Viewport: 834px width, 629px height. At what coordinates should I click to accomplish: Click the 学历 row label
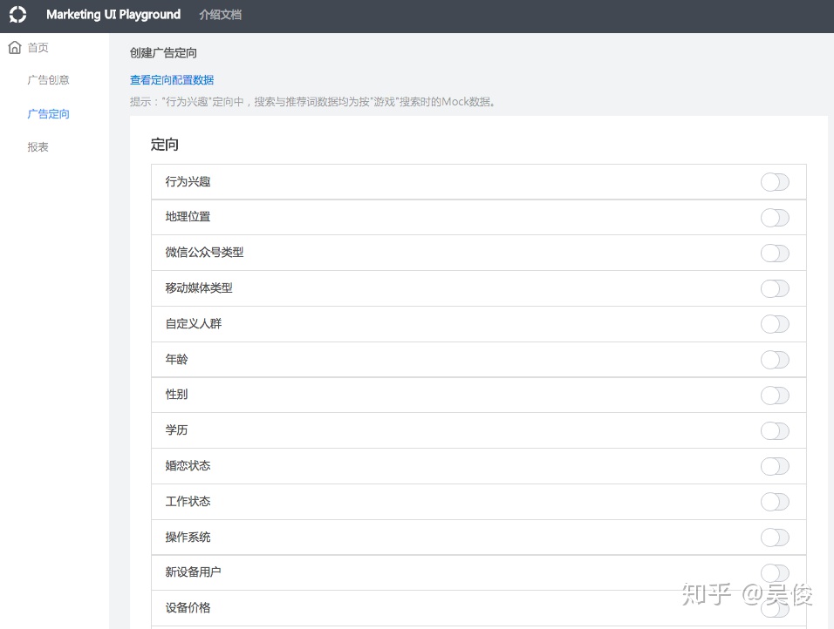click(176, 429)
